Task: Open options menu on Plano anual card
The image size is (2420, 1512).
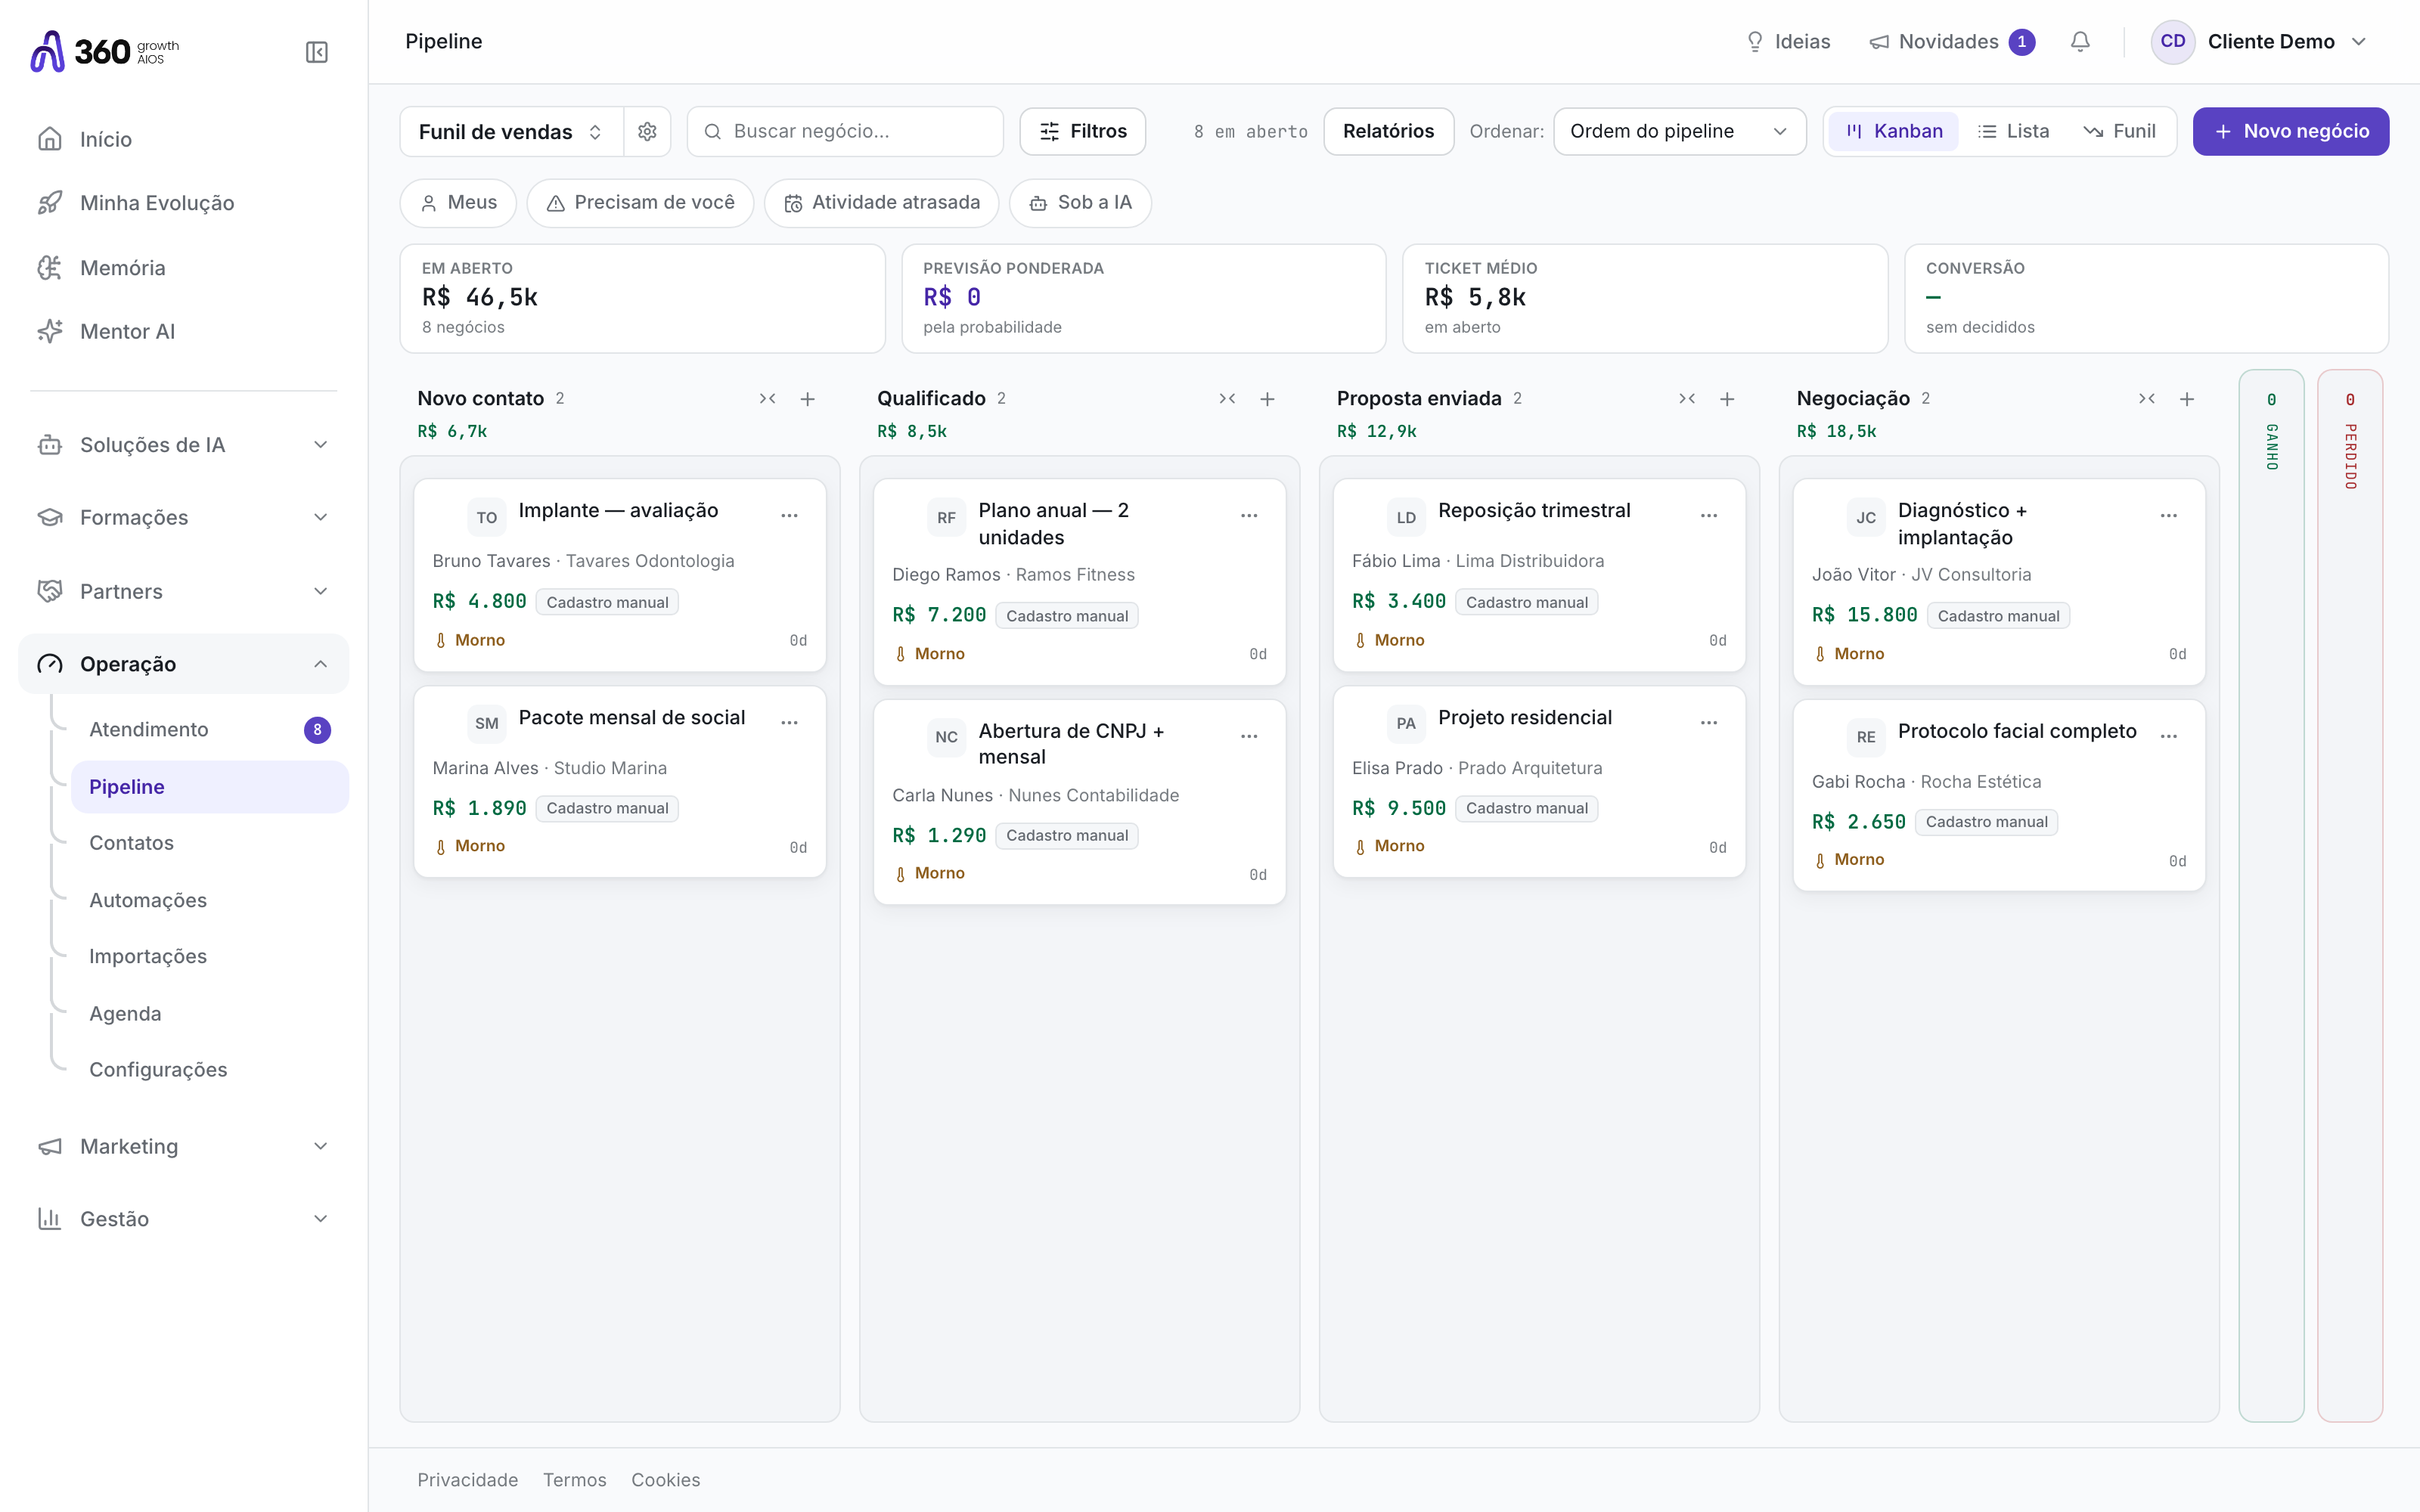Action: [x=1249, y=516]
